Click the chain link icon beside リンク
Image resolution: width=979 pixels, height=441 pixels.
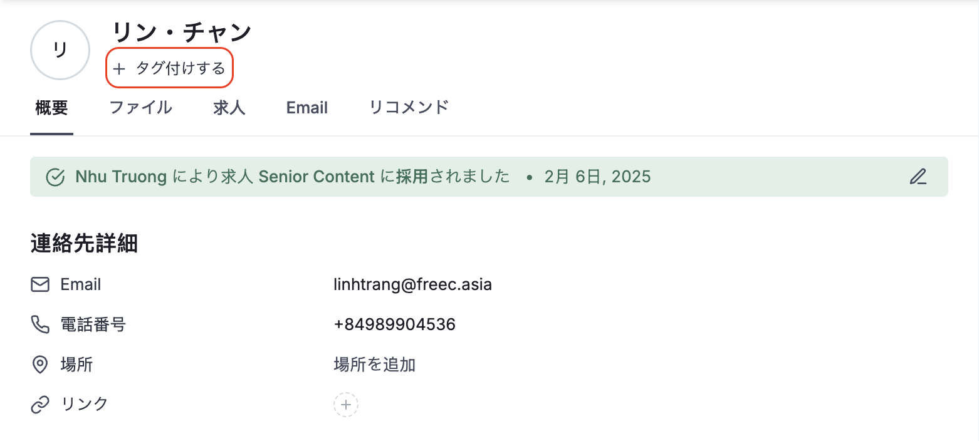(40, 405)
